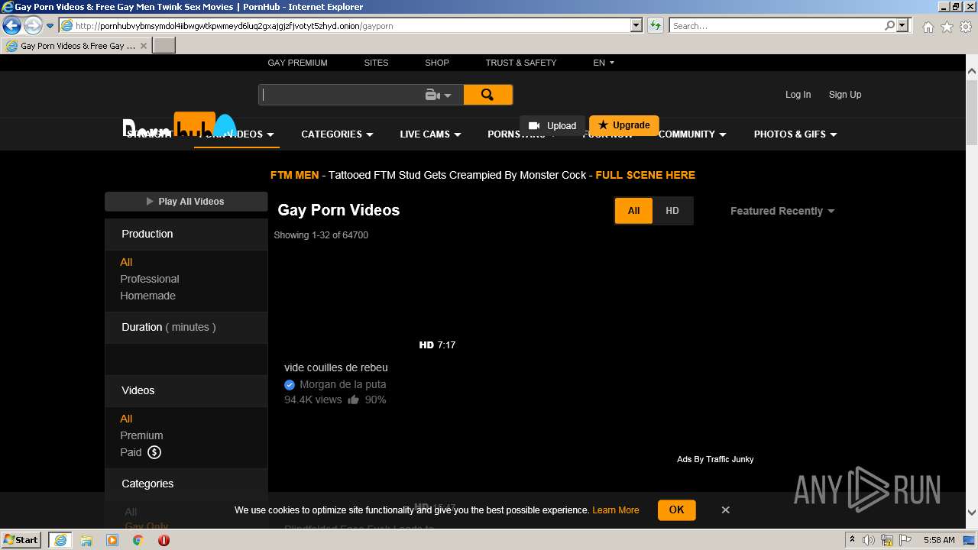Filter Production by Homemade
The image size is (978, 550).
point(147,296)
